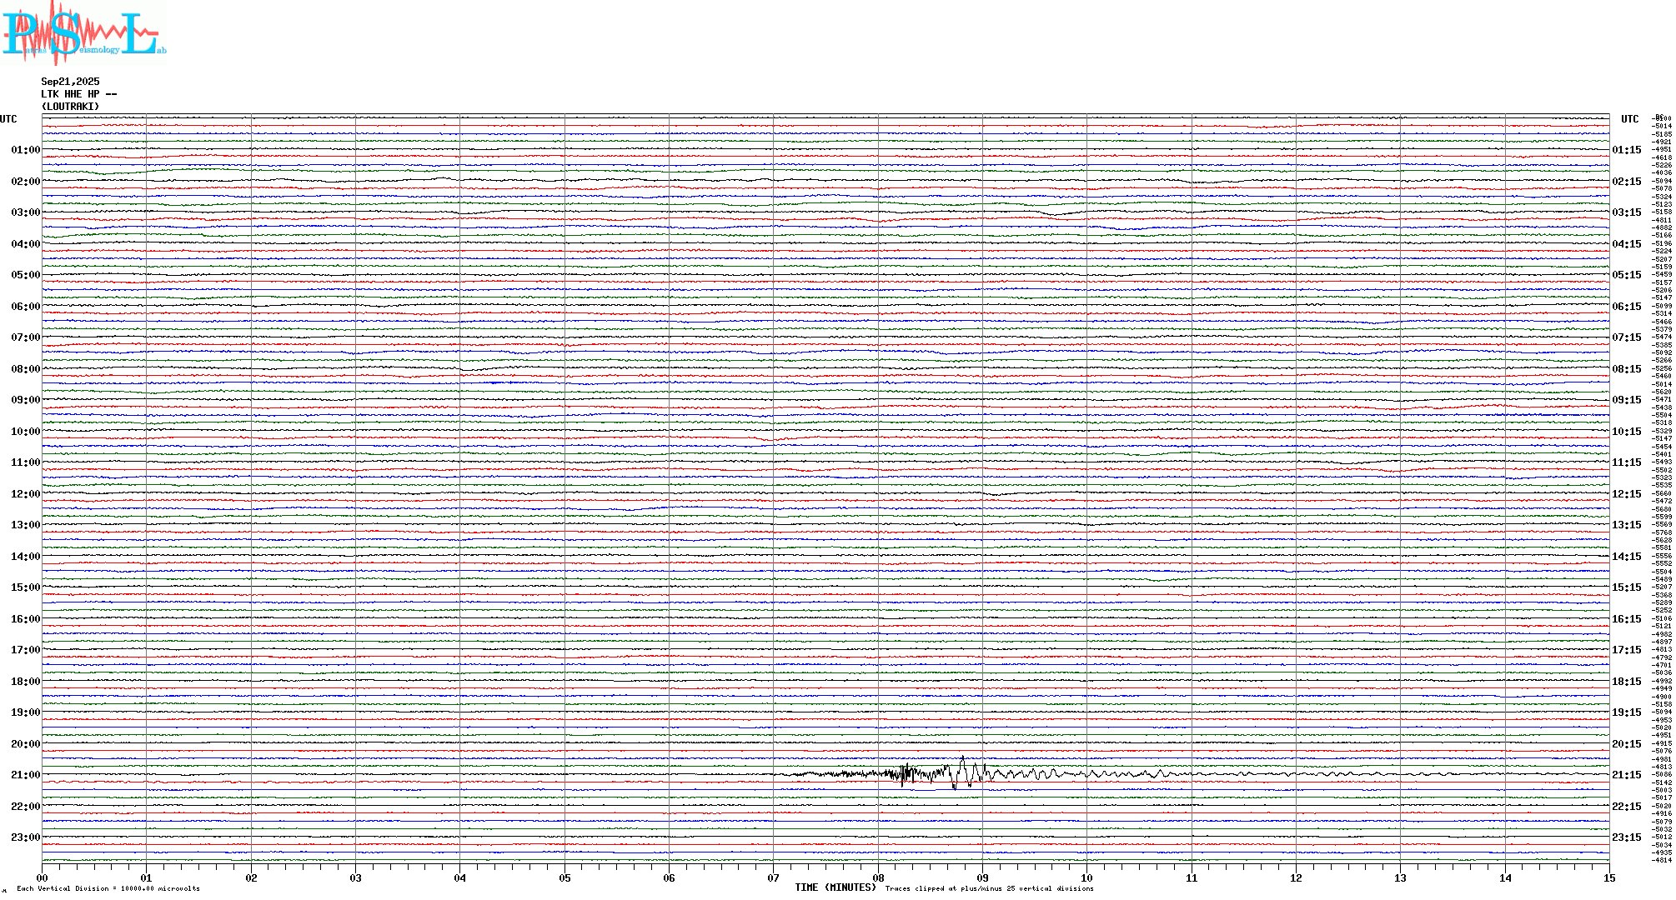Click the PSL Patras Seismology Lab logo
The height and width of the screenshot is (900, 1676).
(83, 32)
